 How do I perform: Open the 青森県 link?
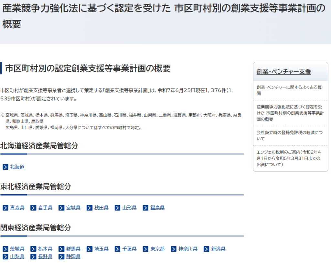[17, 208]
